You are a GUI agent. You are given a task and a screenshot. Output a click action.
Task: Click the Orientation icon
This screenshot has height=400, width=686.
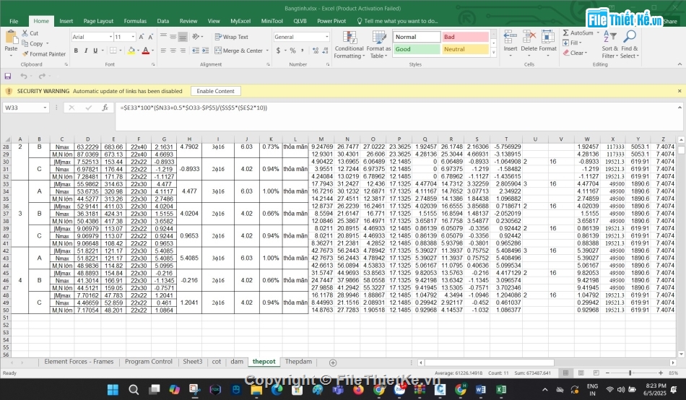(196, 38)
